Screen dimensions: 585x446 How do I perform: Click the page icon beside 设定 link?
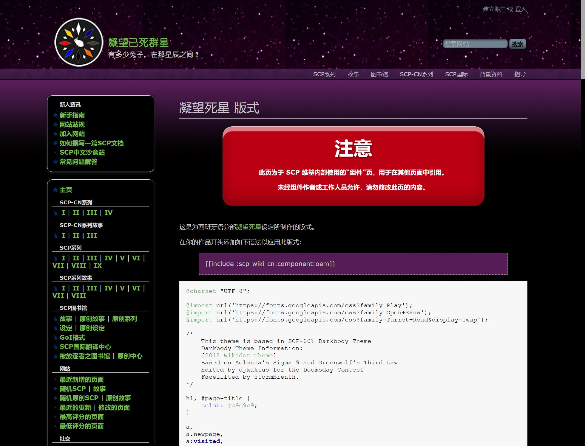click(x=55, y=328)
